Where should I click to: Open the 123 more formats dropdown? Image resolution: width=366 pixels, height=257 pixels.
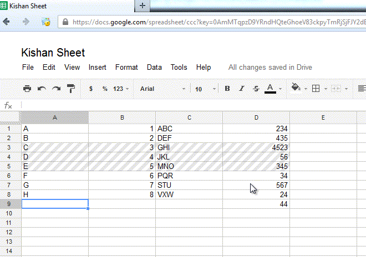click(121, 89)
